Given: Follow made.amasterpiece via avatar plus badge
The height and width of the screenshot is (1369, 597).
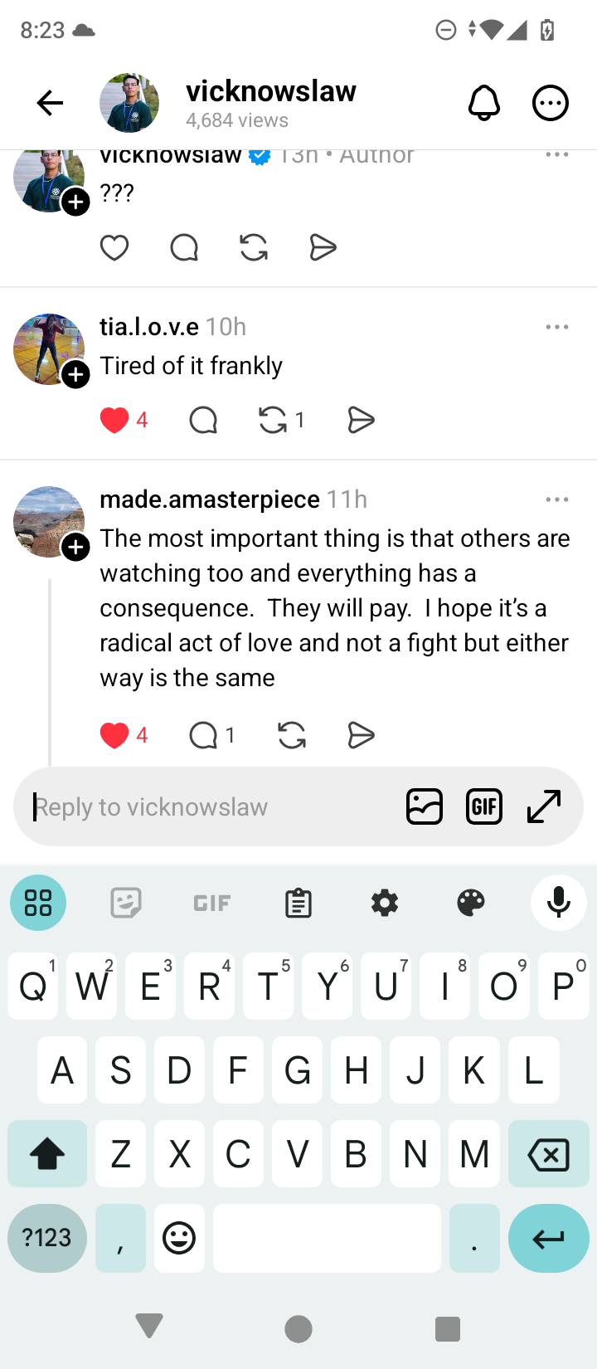Looking at the screenshot, I should 76,547.
